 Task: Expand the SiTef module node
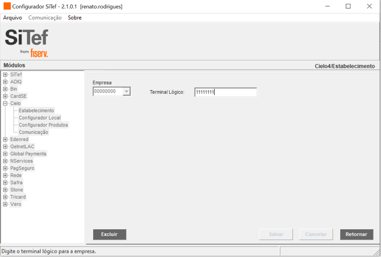[5, 74]
